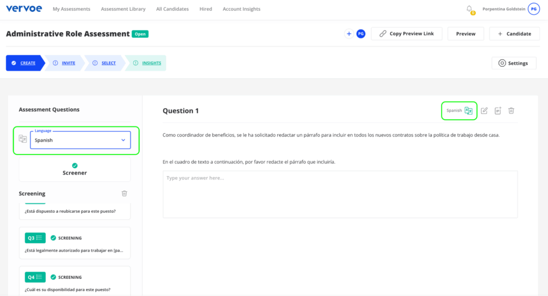Click the Spanish translate icon on Question 1
The image size is (548, 296).
[468, 111]
